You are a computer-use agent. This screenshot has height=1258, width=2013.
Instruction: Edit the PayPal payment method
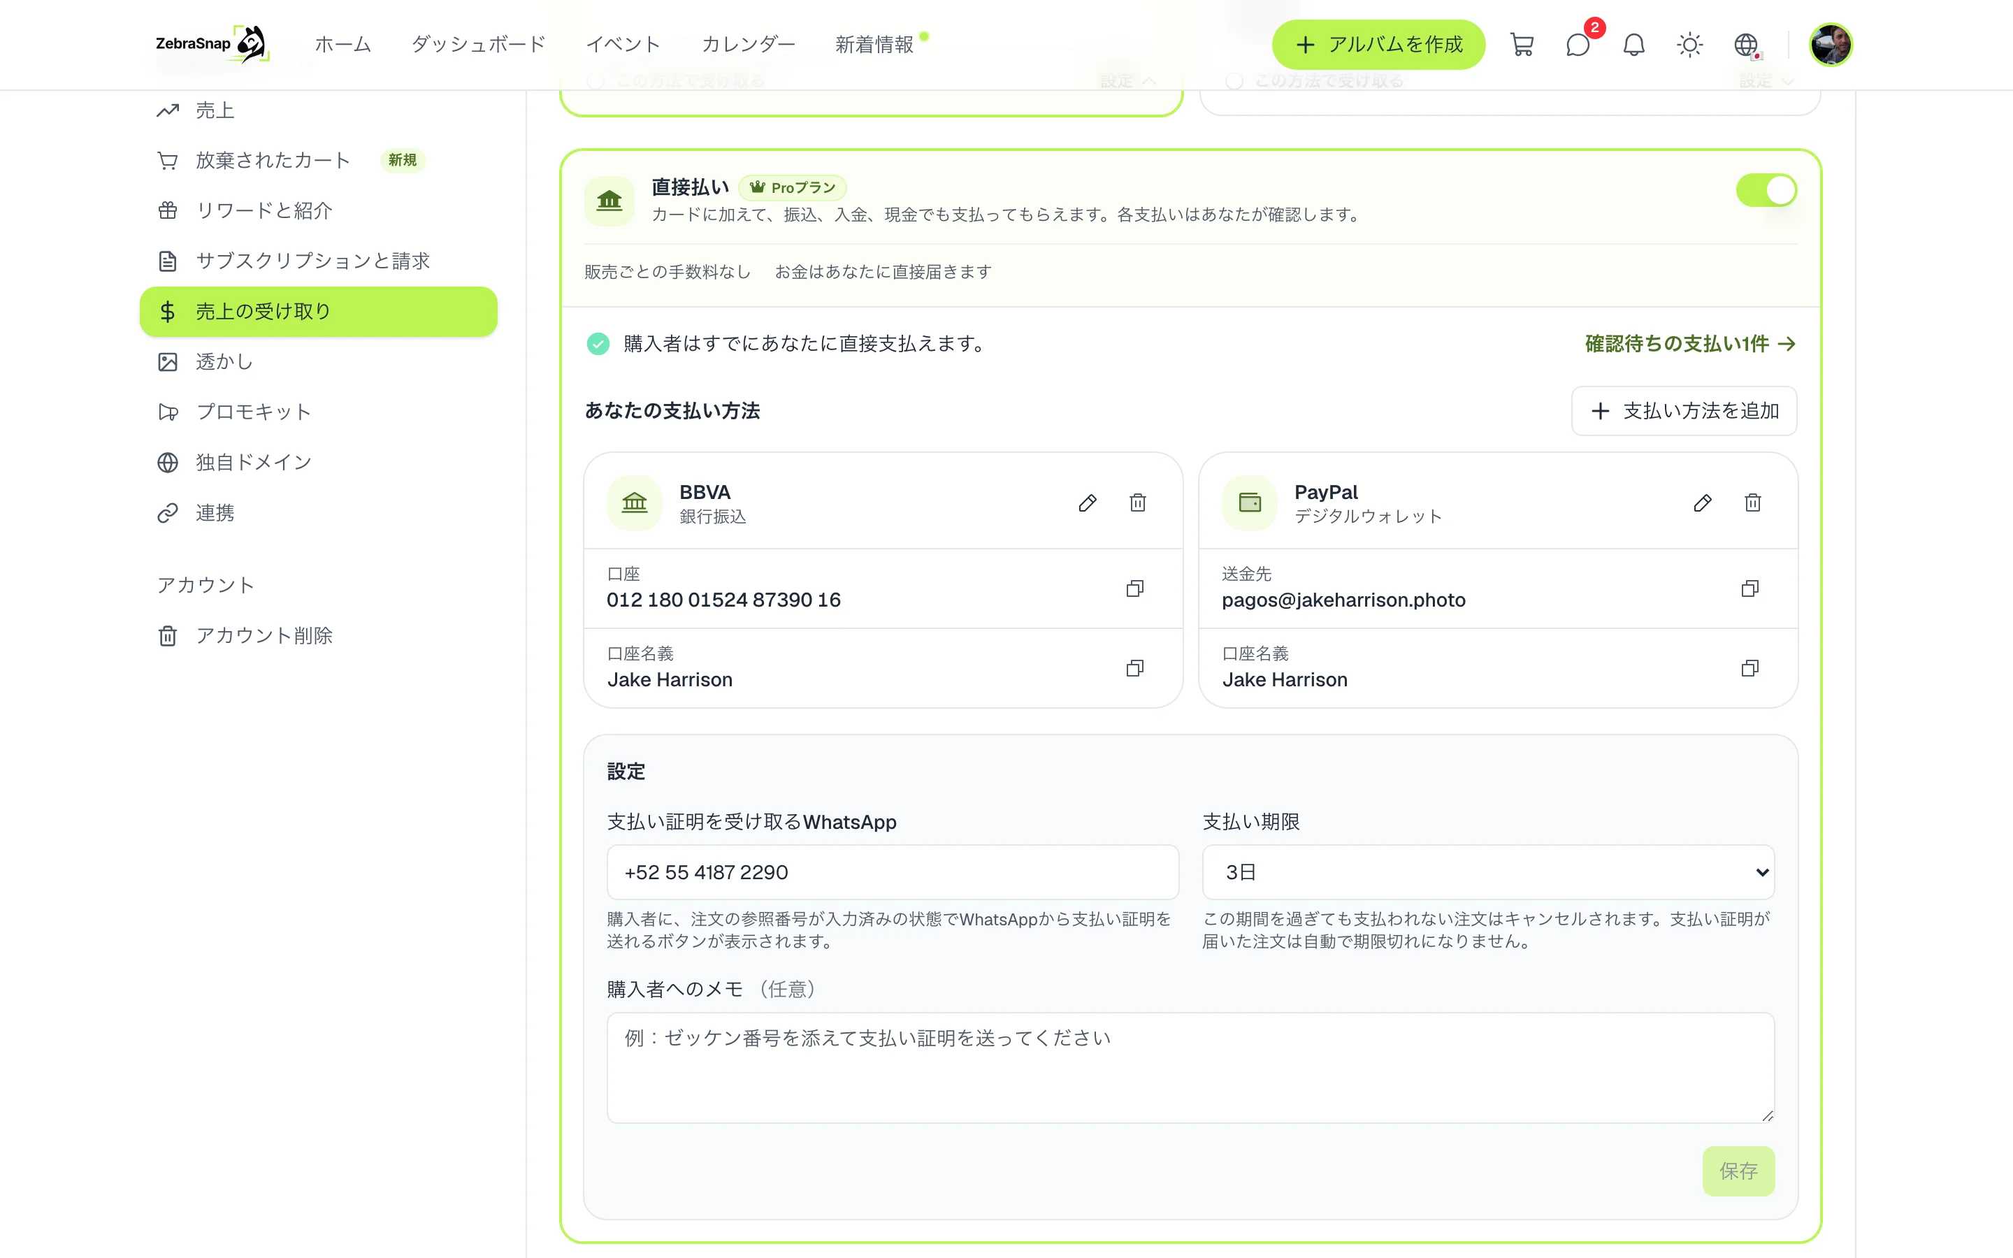1702,503
